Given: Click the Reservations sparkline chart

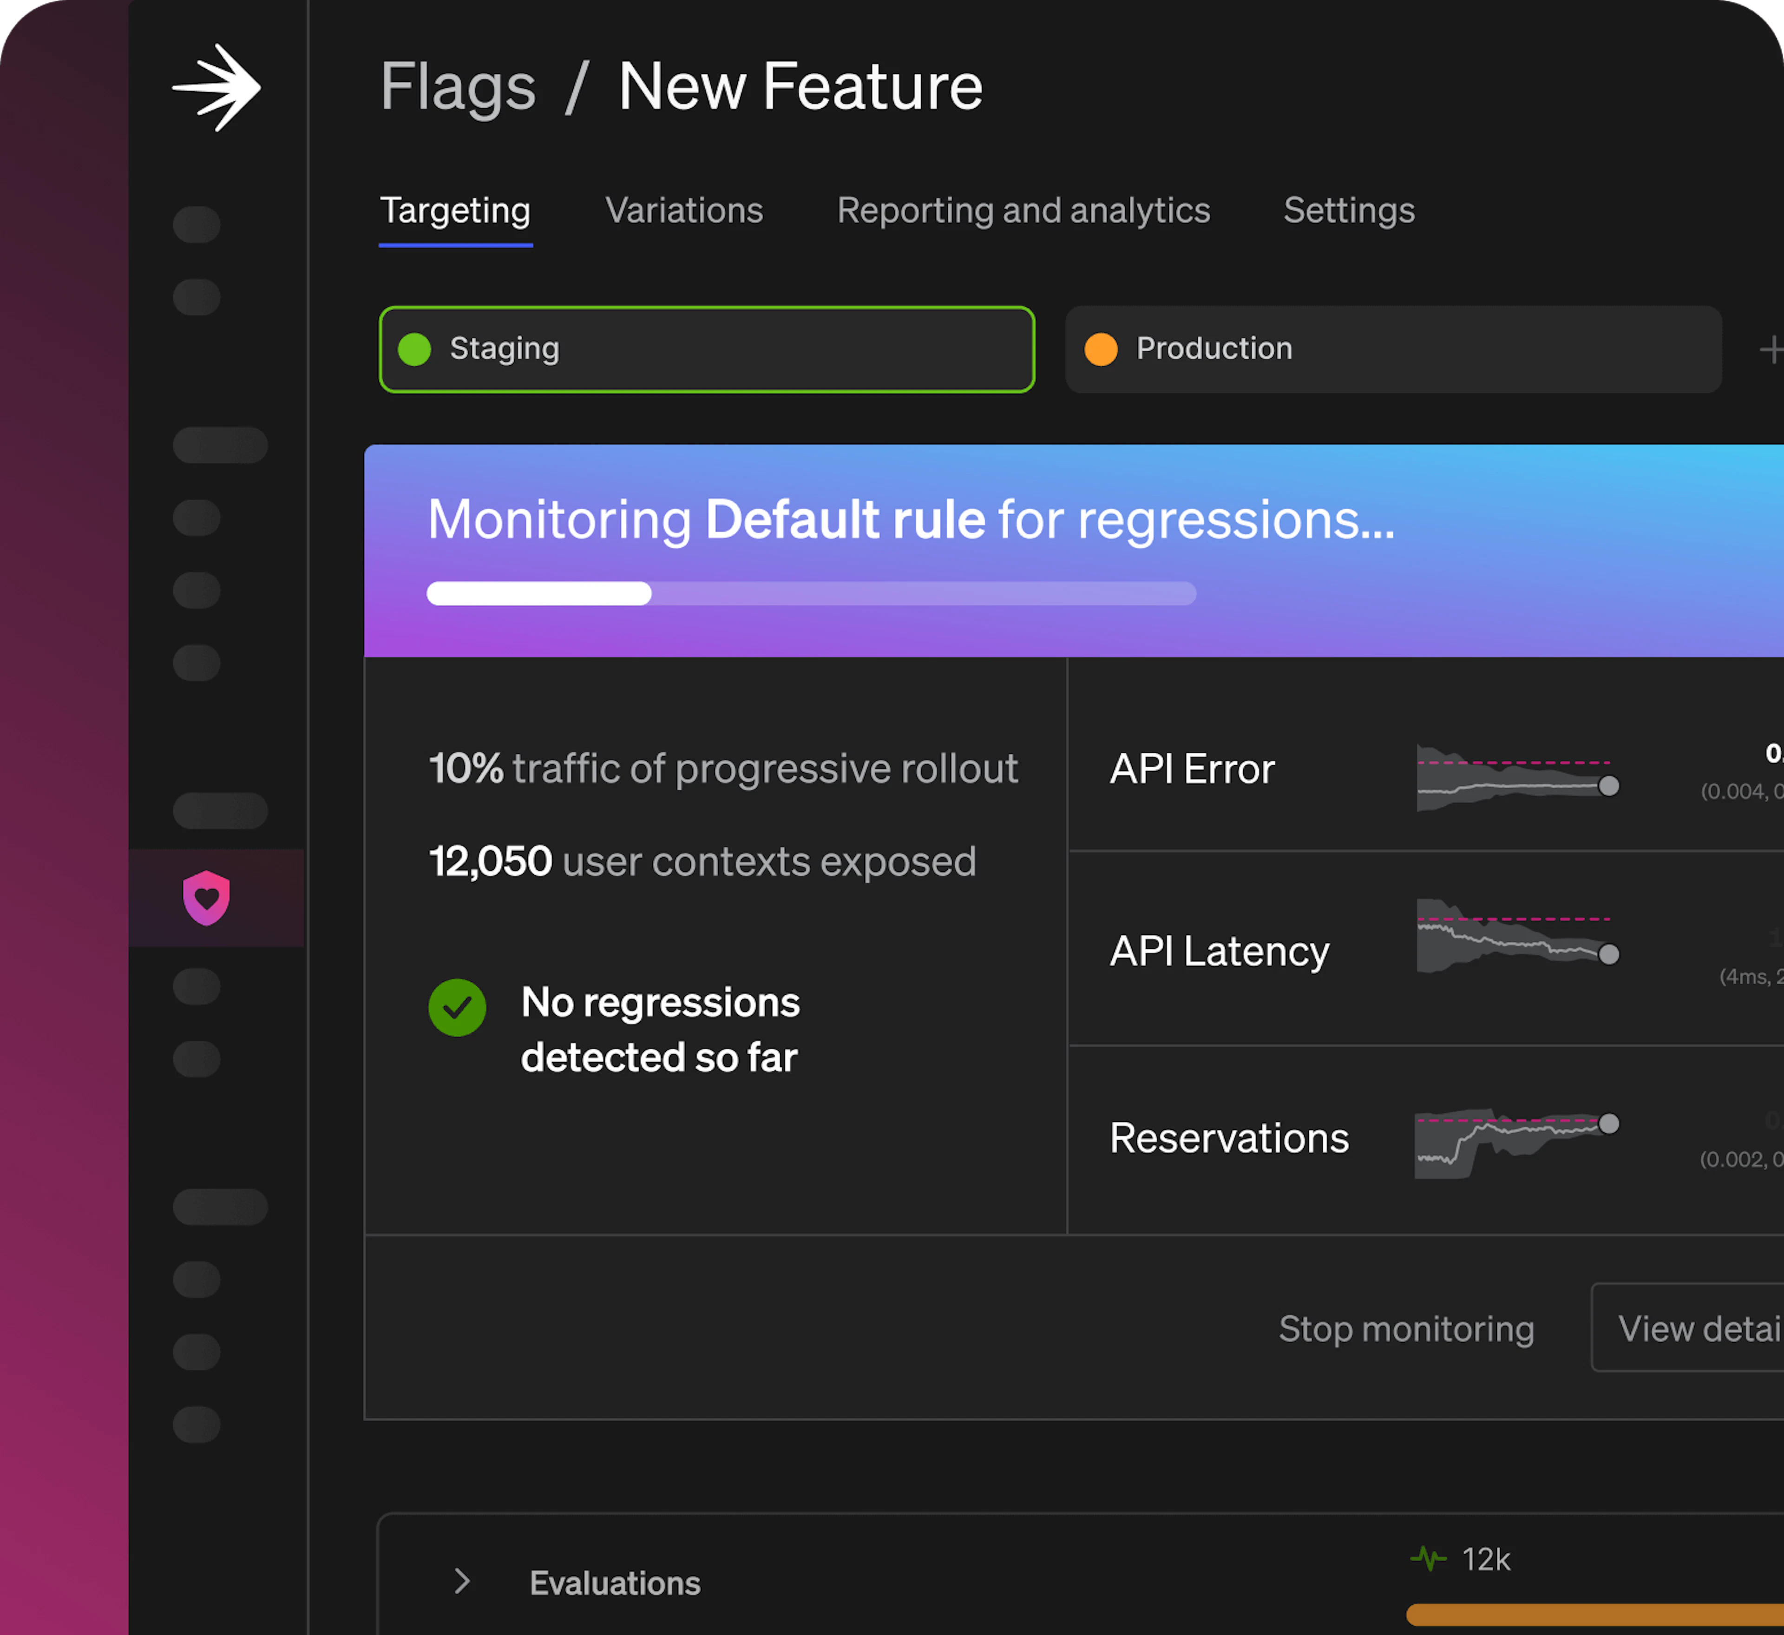Looking at the screenshot, I should [1518, 1141].
